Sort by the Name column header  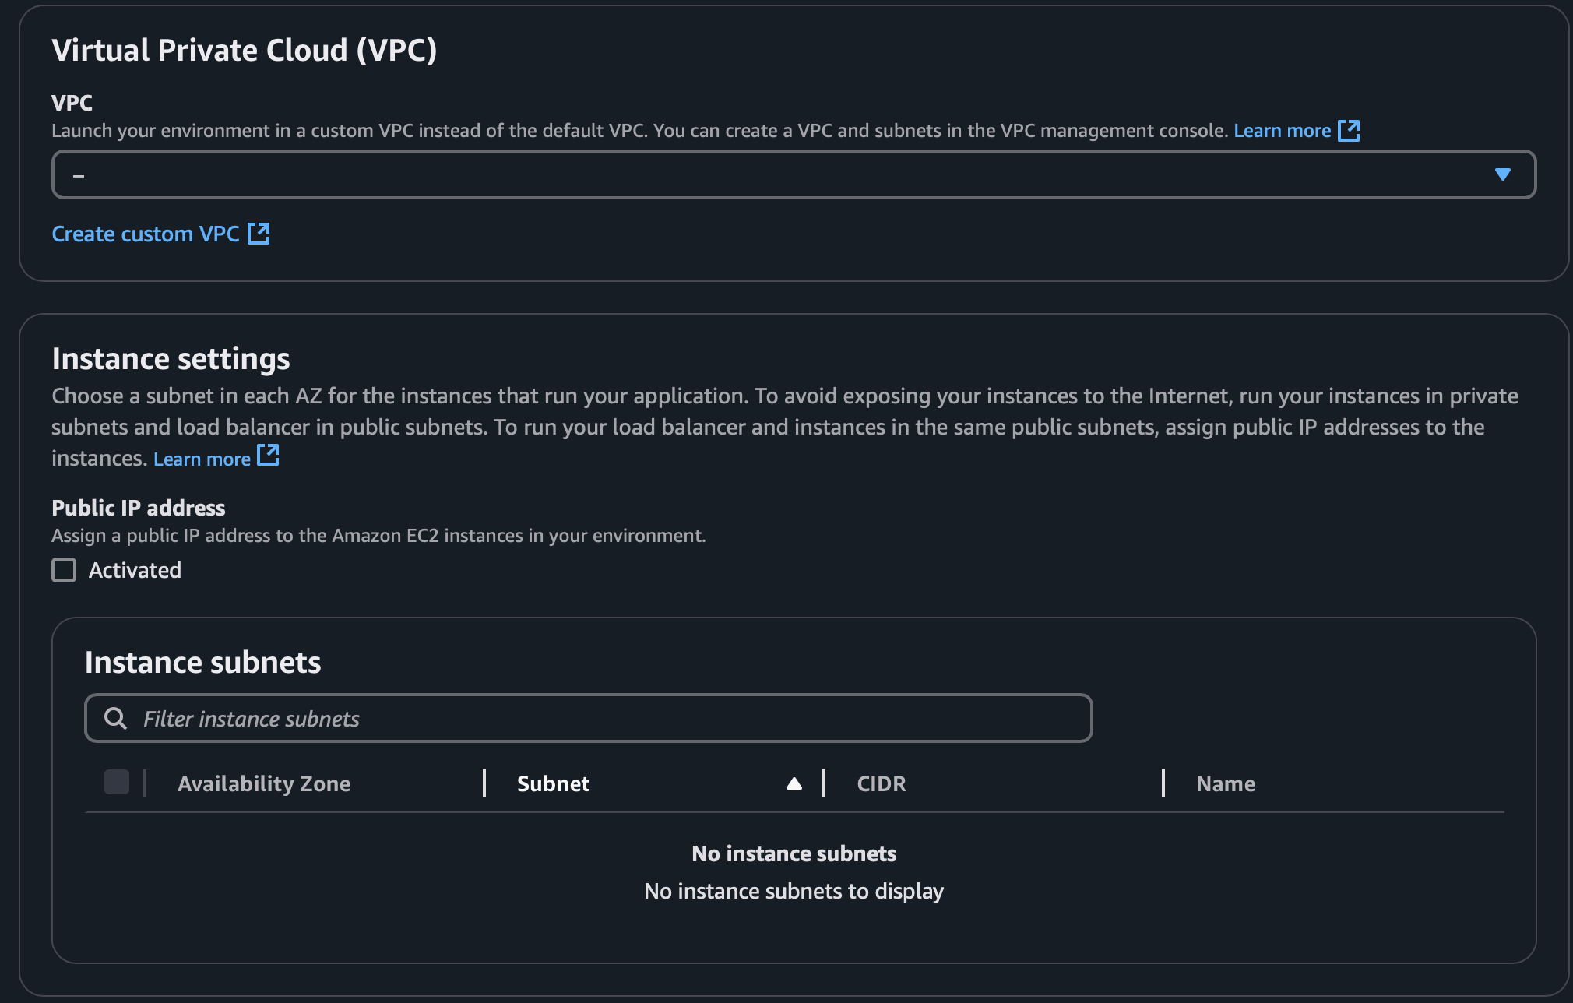click(1225, 783)
